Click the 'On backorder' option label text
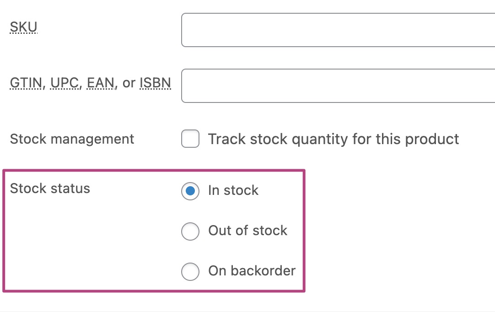The width and height of the screenshot is (495, 312). pos(252,271)
